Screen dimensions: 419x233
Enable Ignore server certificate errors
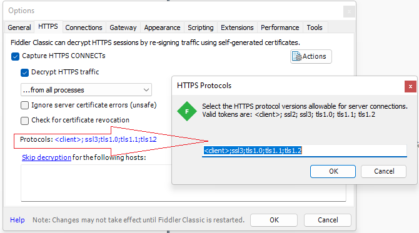24,105
